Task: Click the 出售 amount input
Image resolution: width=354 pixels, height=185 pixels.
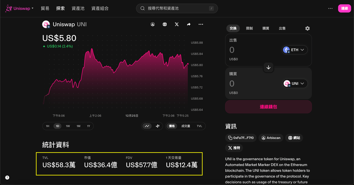Action: click(x=254, y=50)
